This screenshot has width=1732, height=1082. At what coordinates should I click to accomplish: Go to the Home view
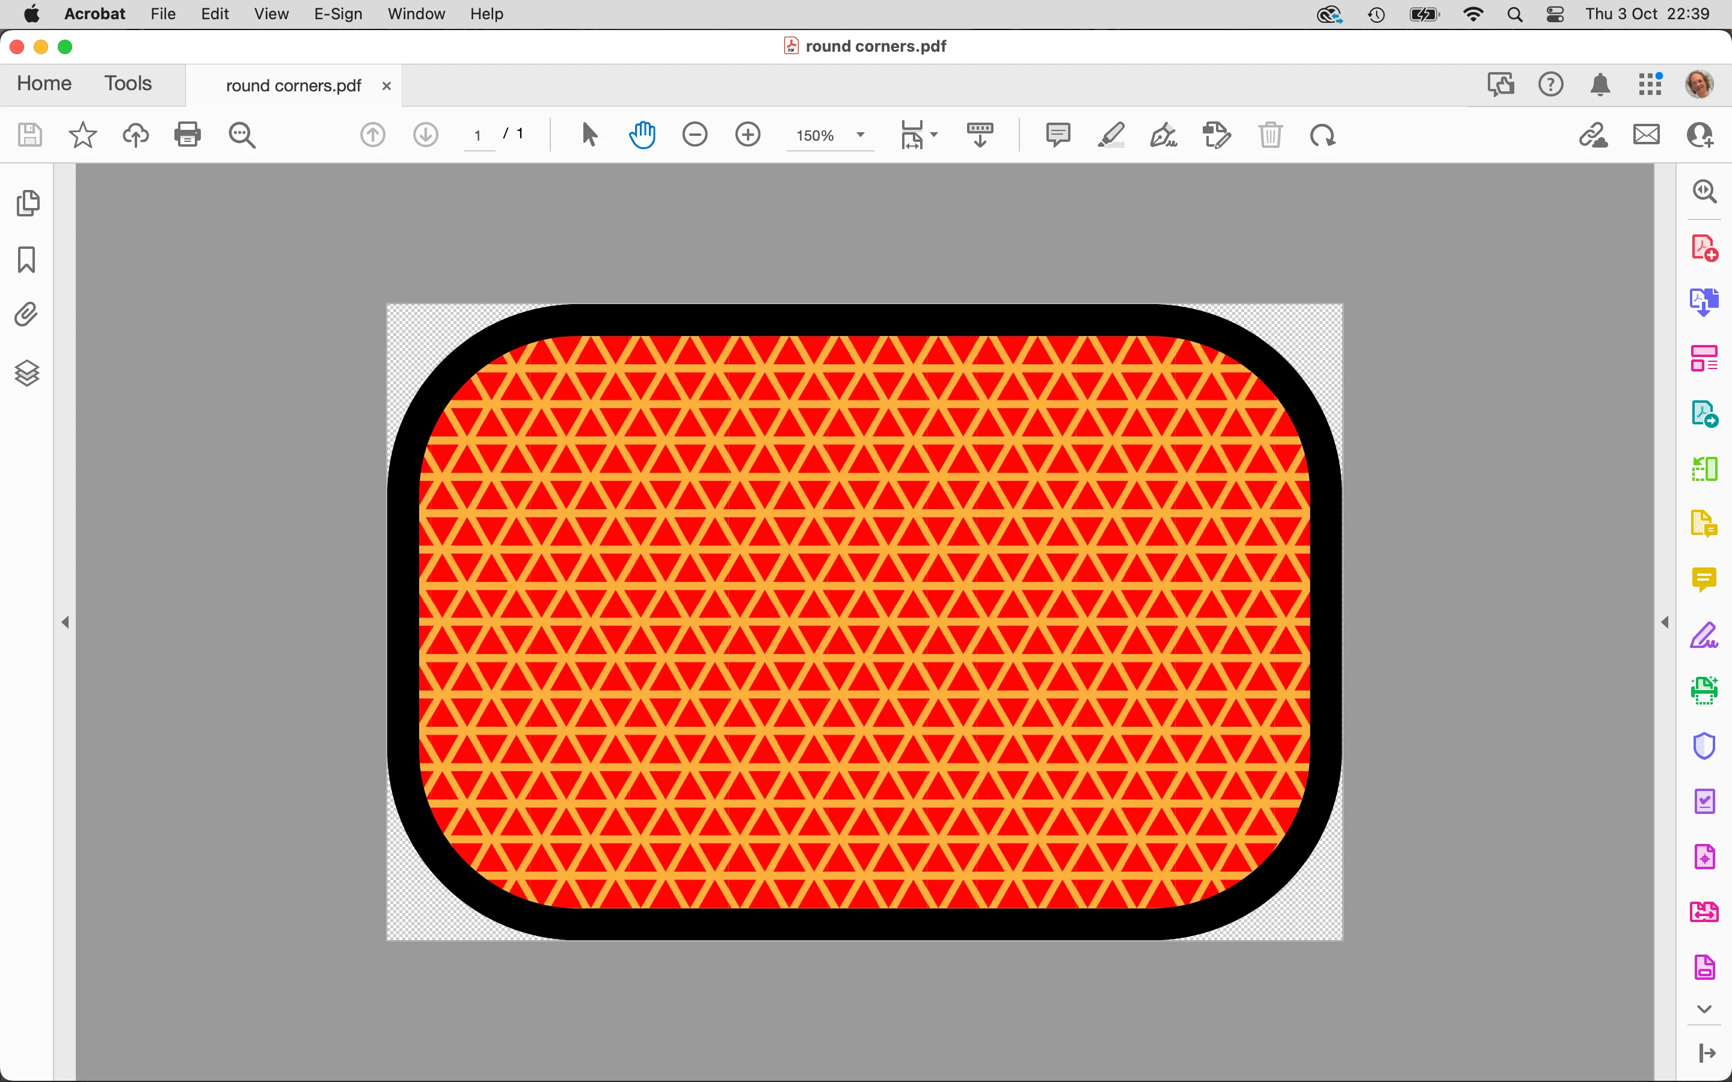pyautogui.click(x=45, y=84)
